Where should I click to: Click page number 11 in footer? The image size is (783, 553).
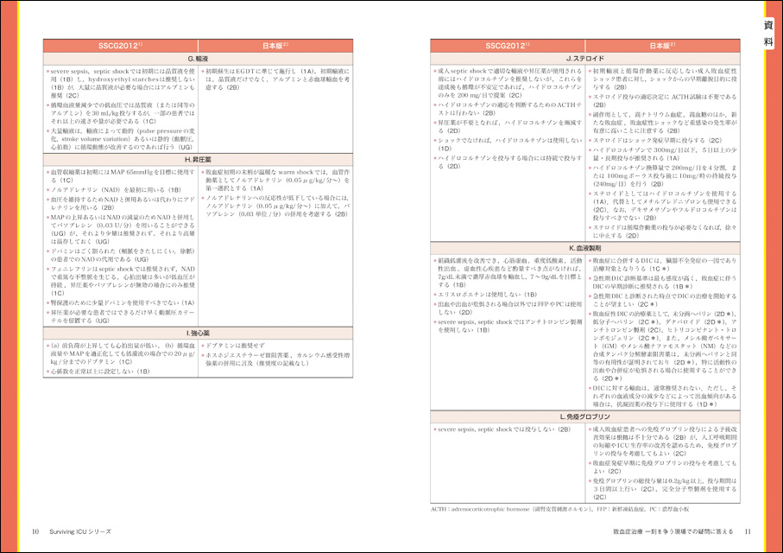tap(748, 531)
